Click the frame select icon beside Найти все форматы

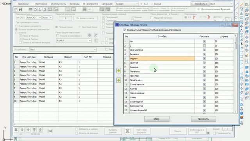pyautogui.click(x=127, y=131)
